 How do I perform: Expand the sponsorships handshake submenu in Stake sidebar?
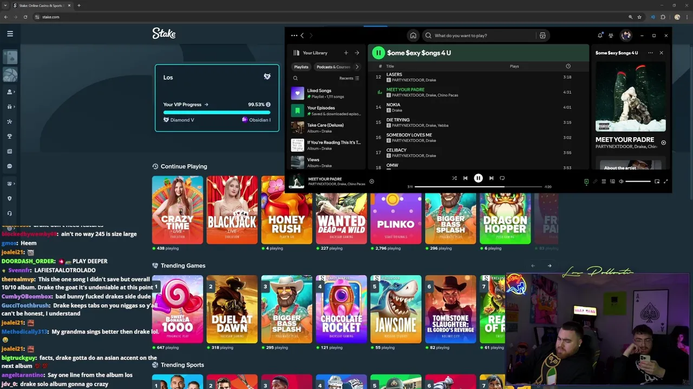10,184
